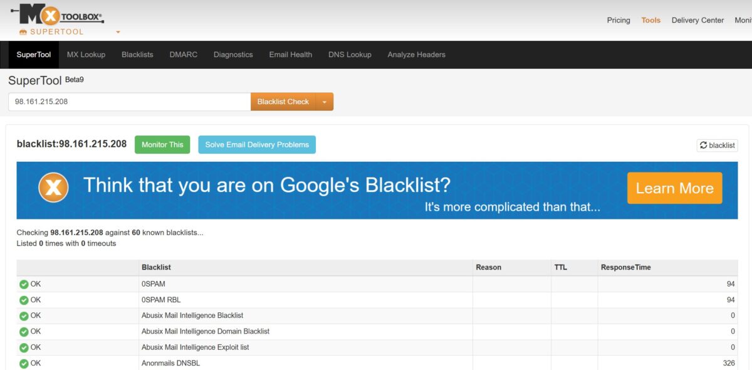Click the Google's Blacklist banner headline
This screenshot has width=752, height=370.
point(267,185)
